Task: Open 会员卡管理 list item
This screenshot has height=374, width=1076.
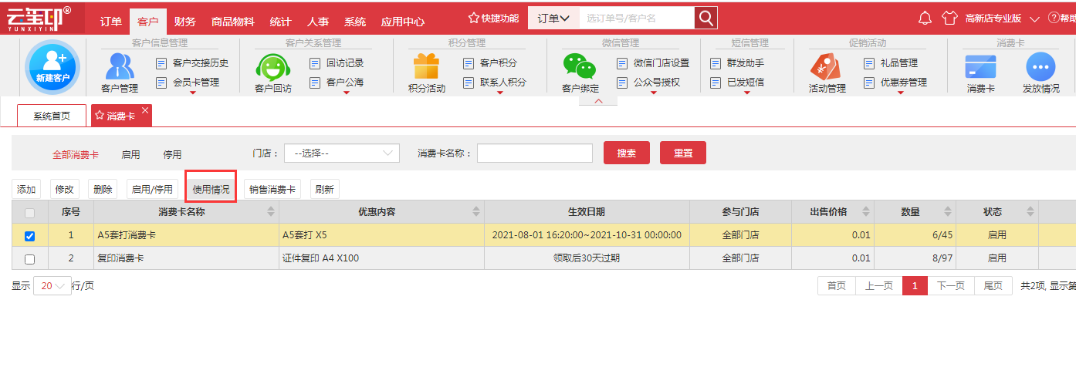Action: (188, 83)
